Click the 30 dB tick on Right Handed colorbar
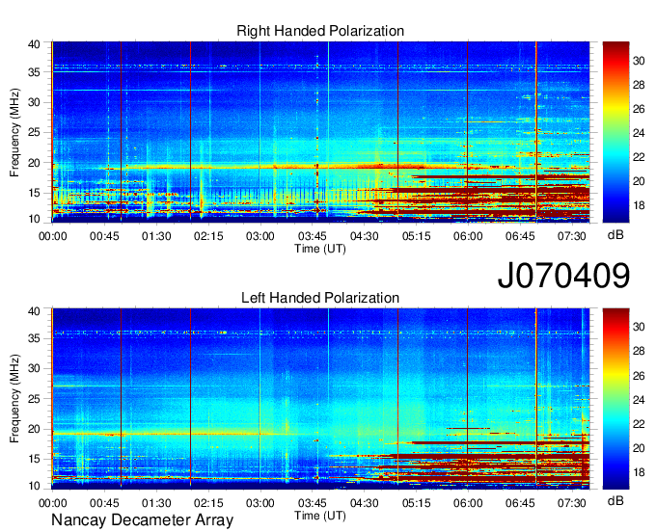 click(x=639, y=61)
